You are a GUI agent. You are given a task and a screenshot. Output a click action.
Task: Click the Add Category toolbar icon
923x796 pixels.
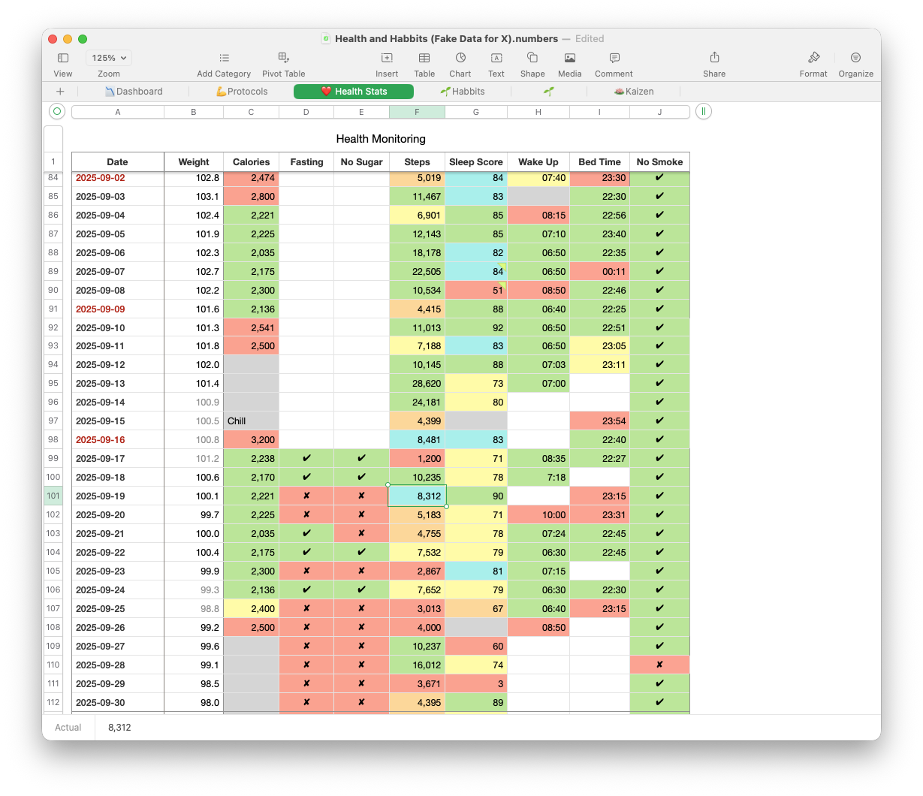click(x=224, y=58)
